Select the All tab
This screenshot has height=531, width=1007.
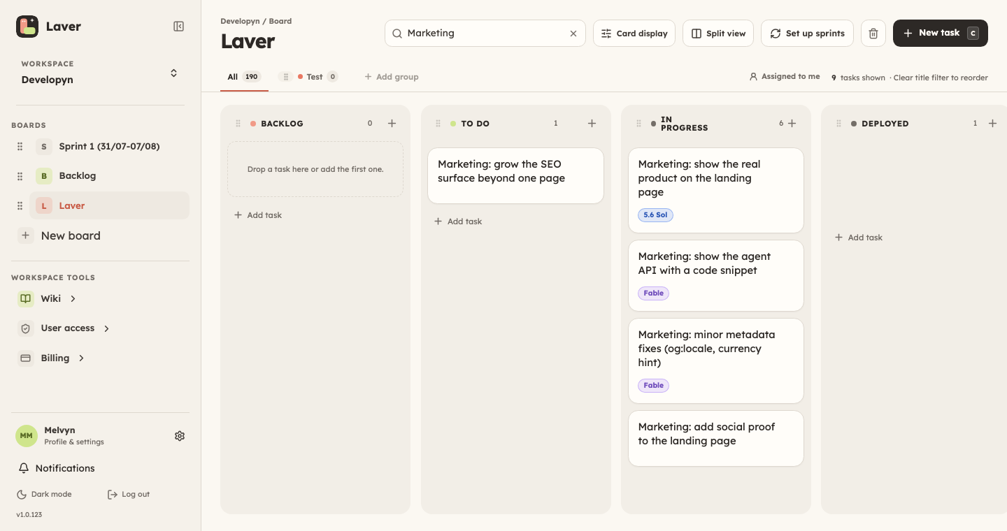(x=244, y=77)
